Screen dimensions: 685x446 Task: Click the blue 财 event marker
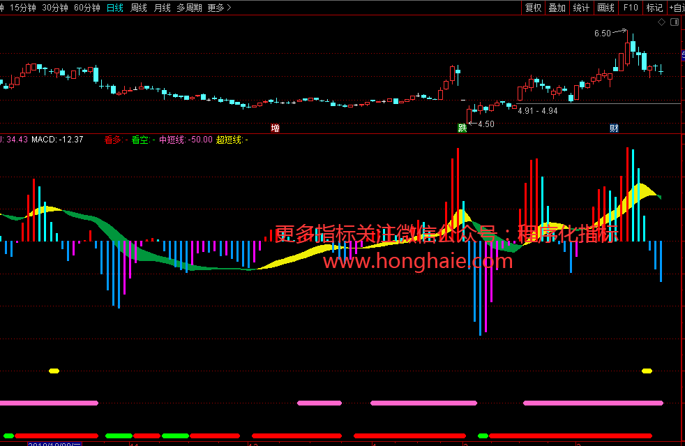(x=614, y=128)
